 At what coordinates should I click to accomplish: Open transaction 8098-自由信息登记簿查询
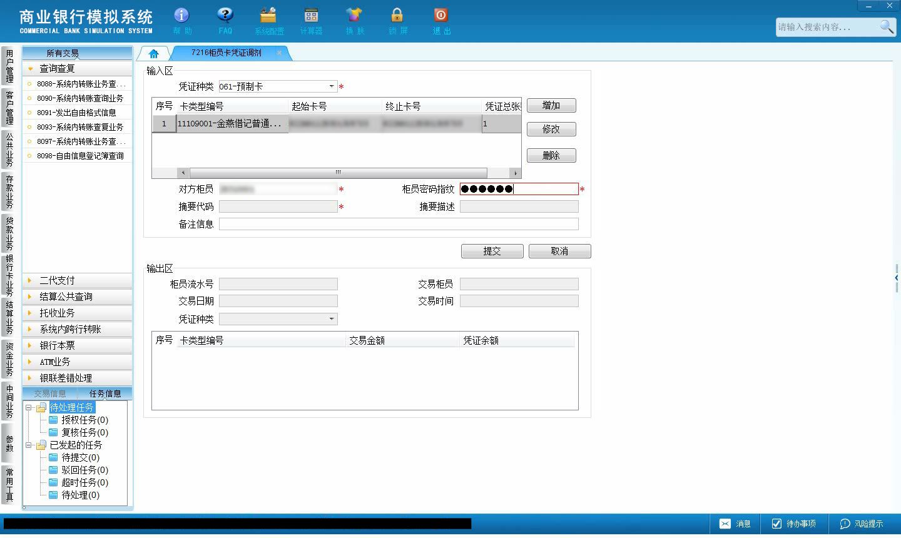coord(80,156)
